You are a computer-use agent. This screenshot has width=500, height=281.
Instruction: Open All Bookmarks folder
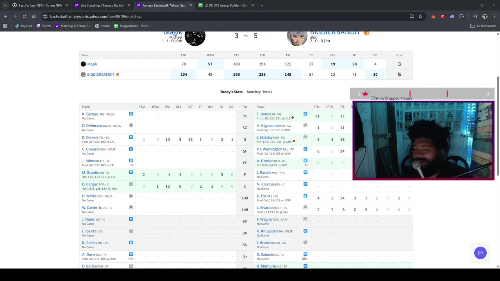(483, 26)
